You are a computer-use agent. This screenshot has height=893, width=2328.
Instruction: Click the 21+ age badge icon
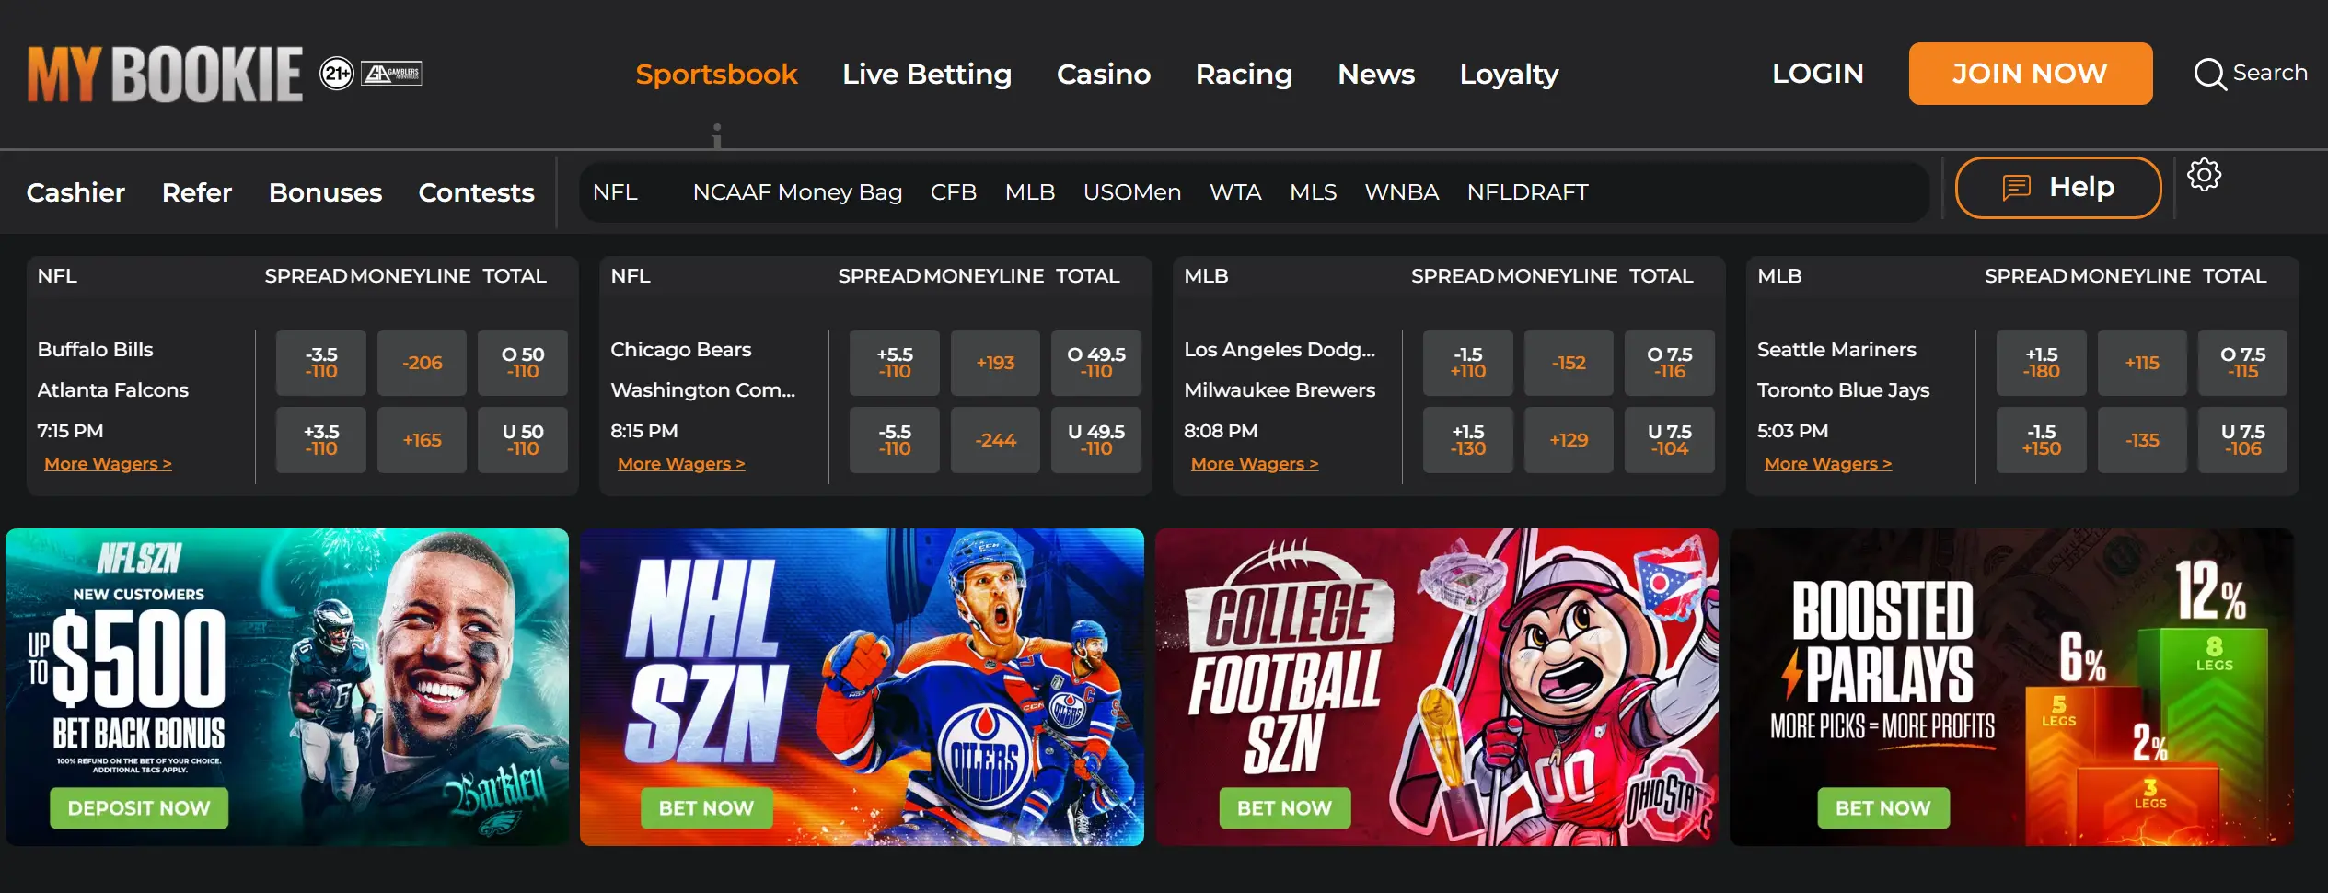coord(337,74)
